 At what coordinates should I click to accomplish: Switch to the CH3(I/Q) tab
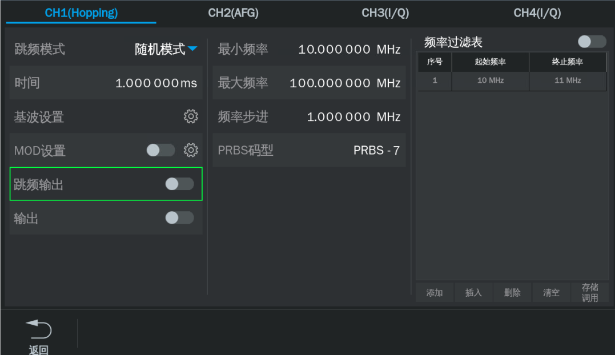tap(385, 13)
